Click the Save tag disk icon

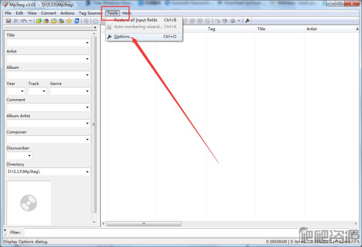tap(8, 21)
